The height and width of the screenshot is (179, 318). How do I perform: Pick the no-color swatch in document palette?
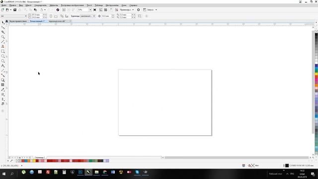17,161
